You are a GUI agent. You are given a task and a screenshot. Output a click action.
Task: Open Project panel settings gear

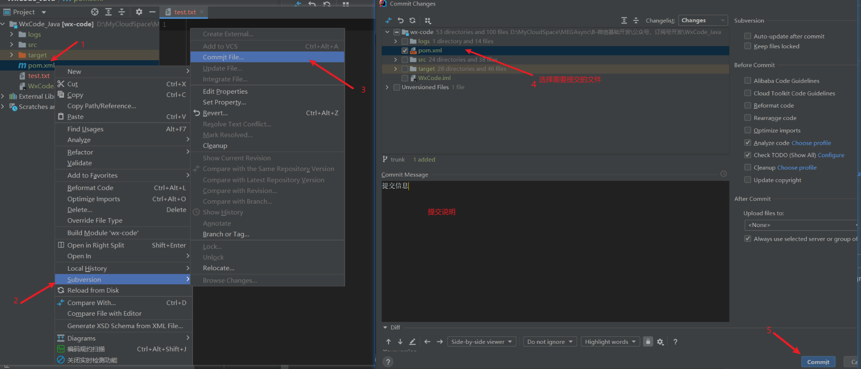(x=139, y=12)
